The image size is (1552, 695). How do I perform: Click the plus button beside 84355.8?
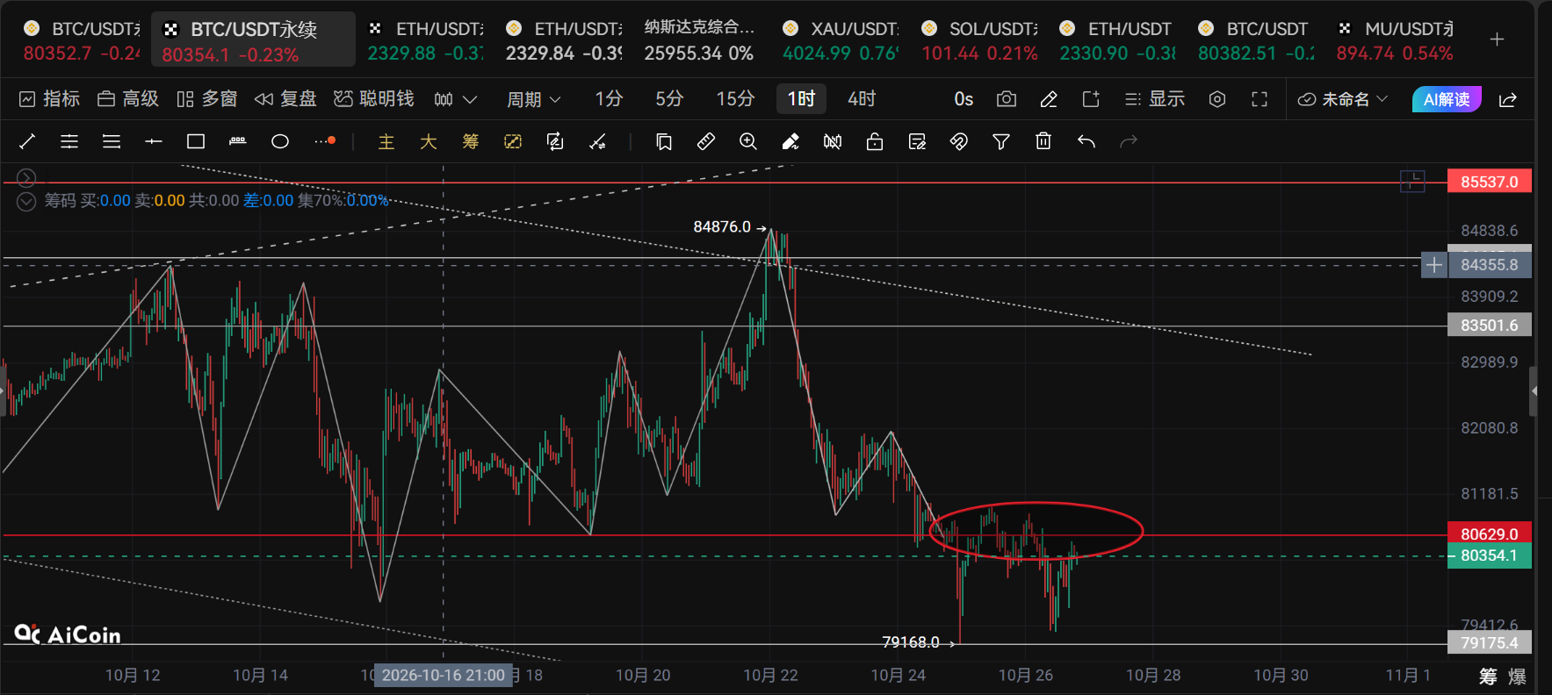point(1433,264)
